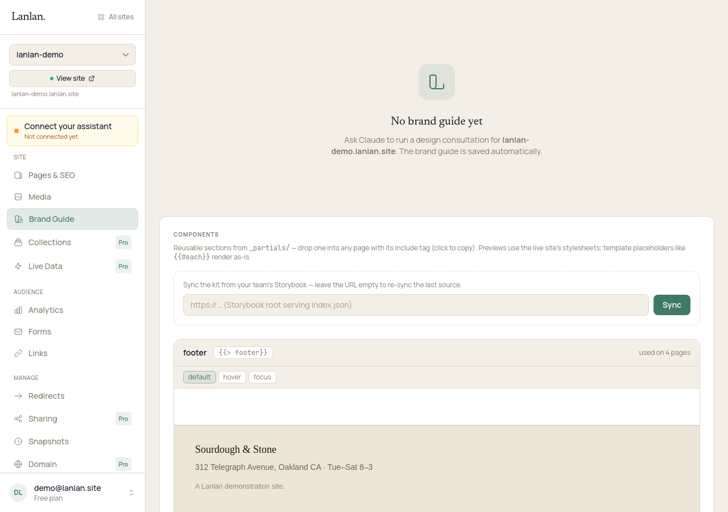Click the Pro badge next to Domain

pos(123,464)
